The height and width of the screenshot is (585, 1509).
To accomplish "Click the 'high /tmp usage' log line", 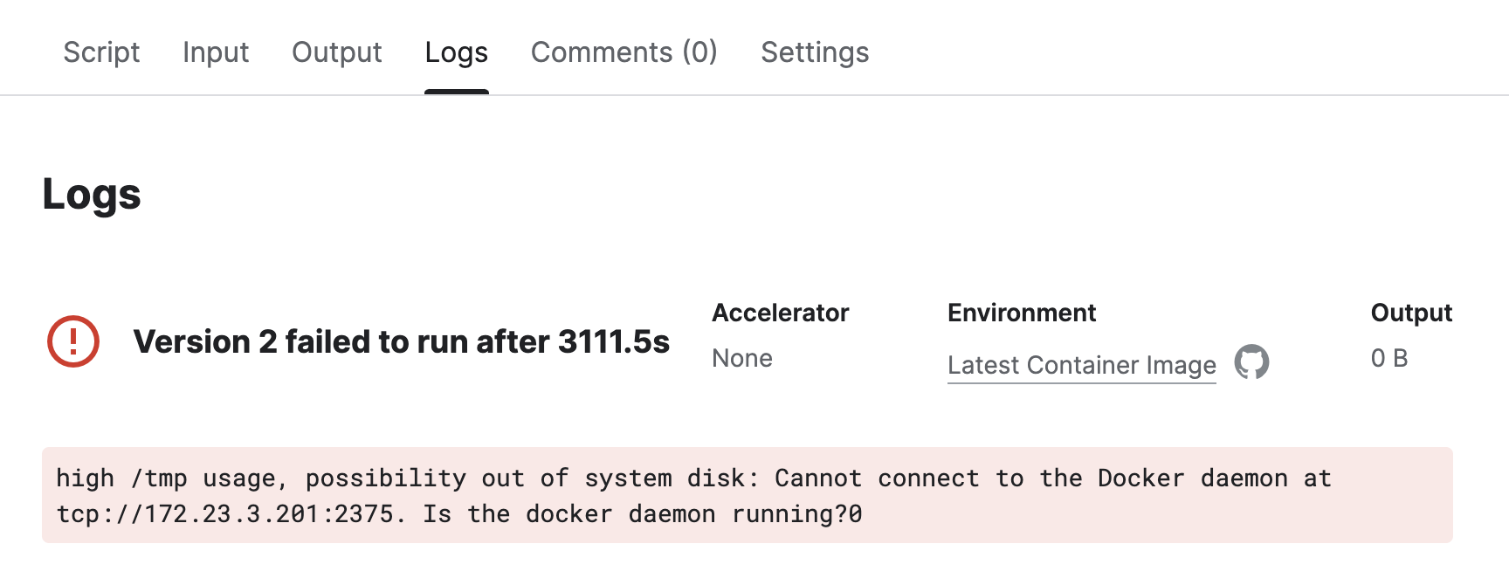I will point(166,478).
